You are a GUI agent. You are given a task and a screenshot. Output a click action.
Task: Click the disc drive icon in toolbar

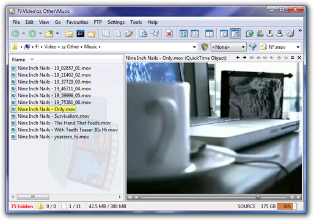(x=290, y=34)
